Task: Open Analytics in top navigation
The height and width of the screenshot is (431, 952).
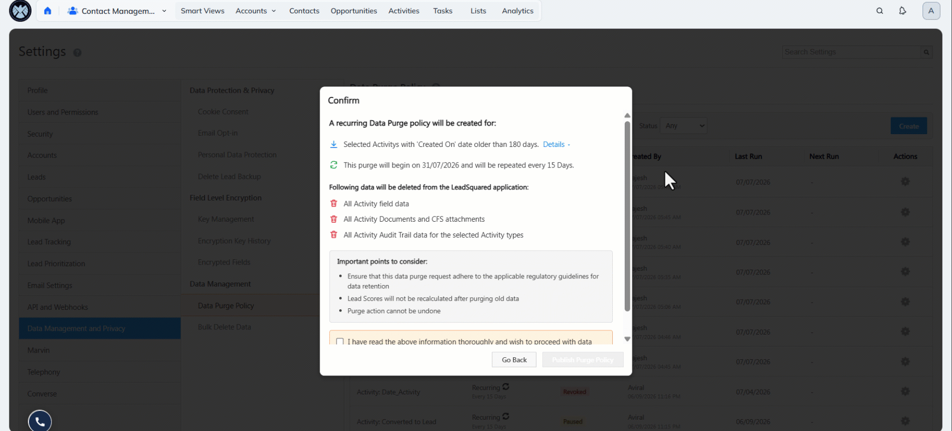Action: [x=517, y=11]
